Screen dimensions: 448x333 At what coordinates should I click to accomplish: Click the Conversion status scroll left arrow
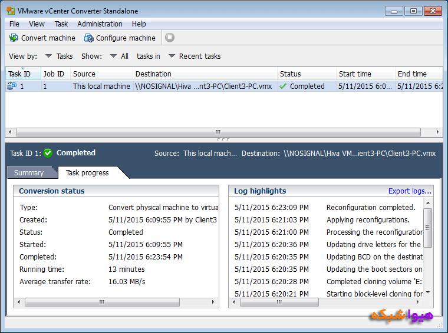(19, 302)
